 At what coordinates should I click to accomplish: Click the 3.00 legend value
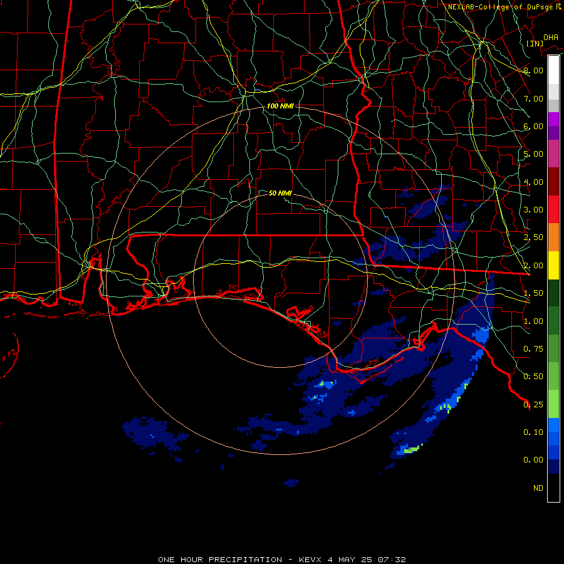click(533, 210)
